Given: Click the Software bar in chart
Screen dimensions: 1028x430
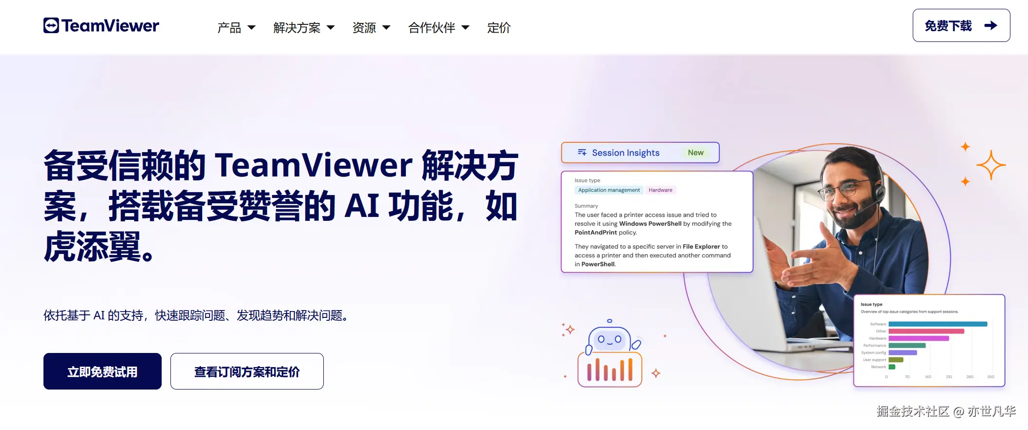Looking at the screenshot, I should [938, 324].
